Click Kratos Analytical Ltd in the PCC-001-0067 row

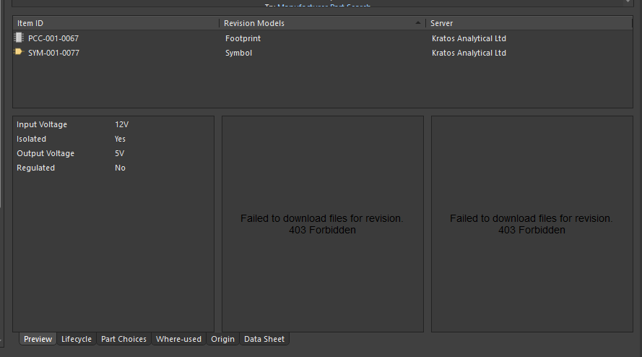(469, 38)
